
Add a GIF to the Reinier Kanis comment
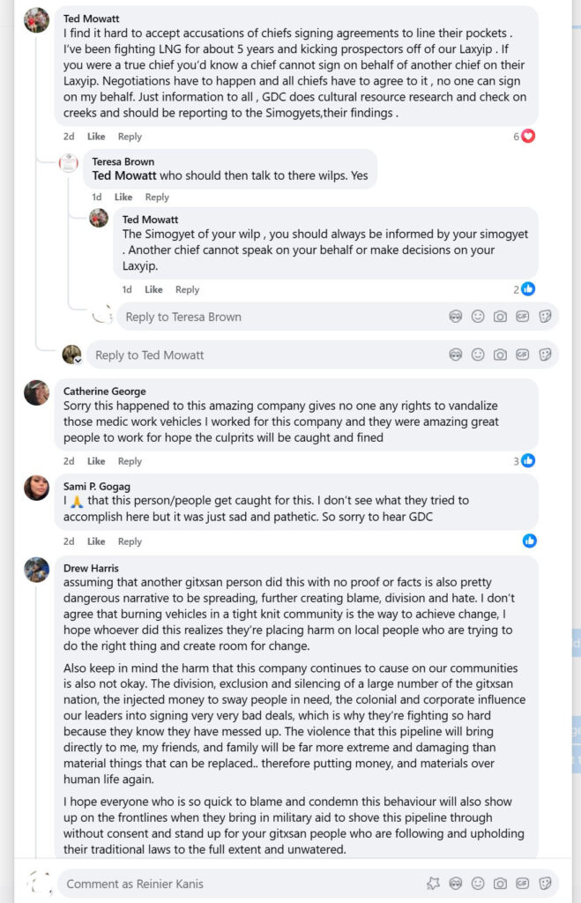coord(522,884)
